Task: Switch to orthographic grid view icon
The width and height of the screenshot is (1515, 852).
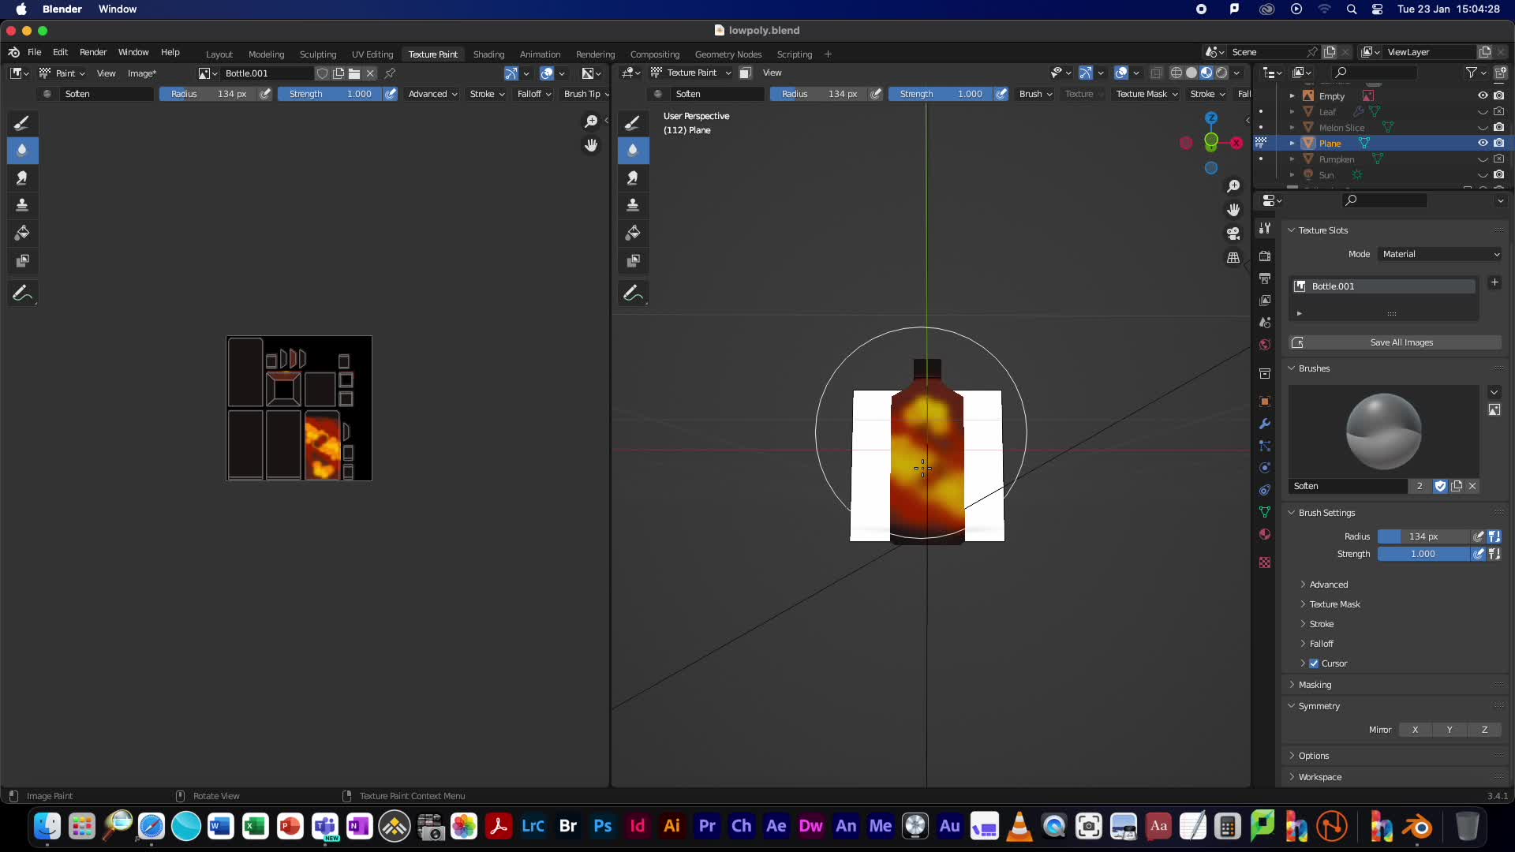Action: coord(1233,258)
